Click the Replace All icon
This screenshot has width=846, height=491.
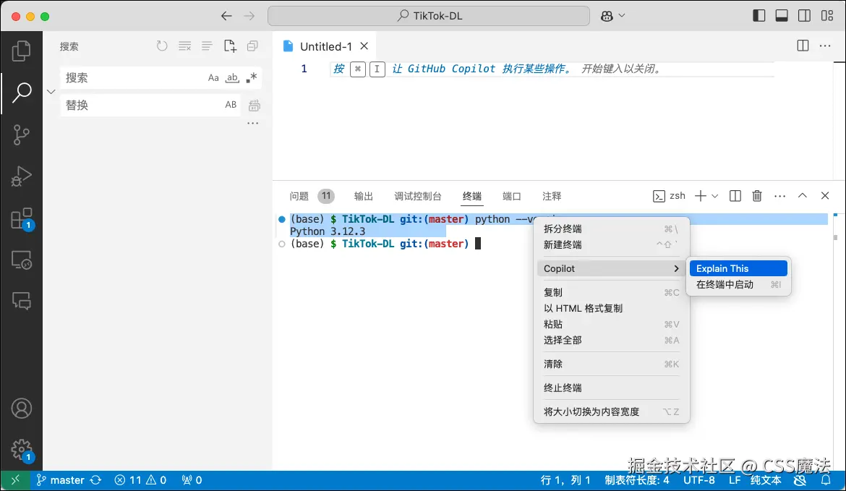coord(254,106)
